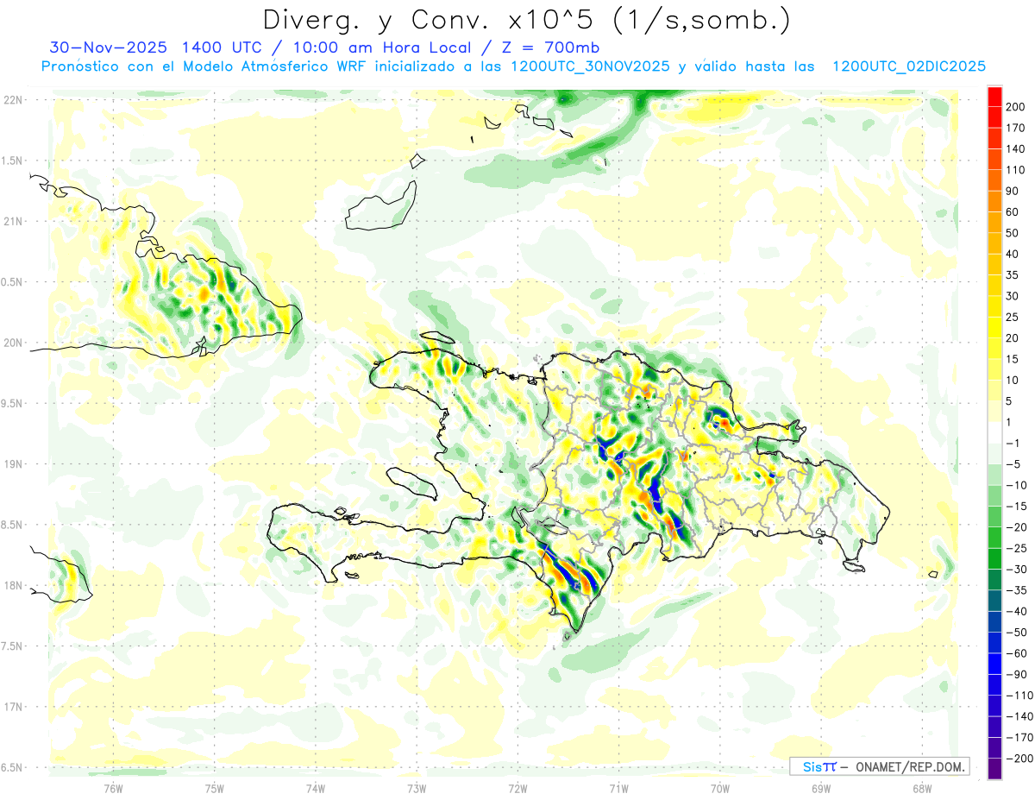Click the '72W' longitude label
Image resolution: width=1035 pixels, height=800 pixels.
(517, 787)
